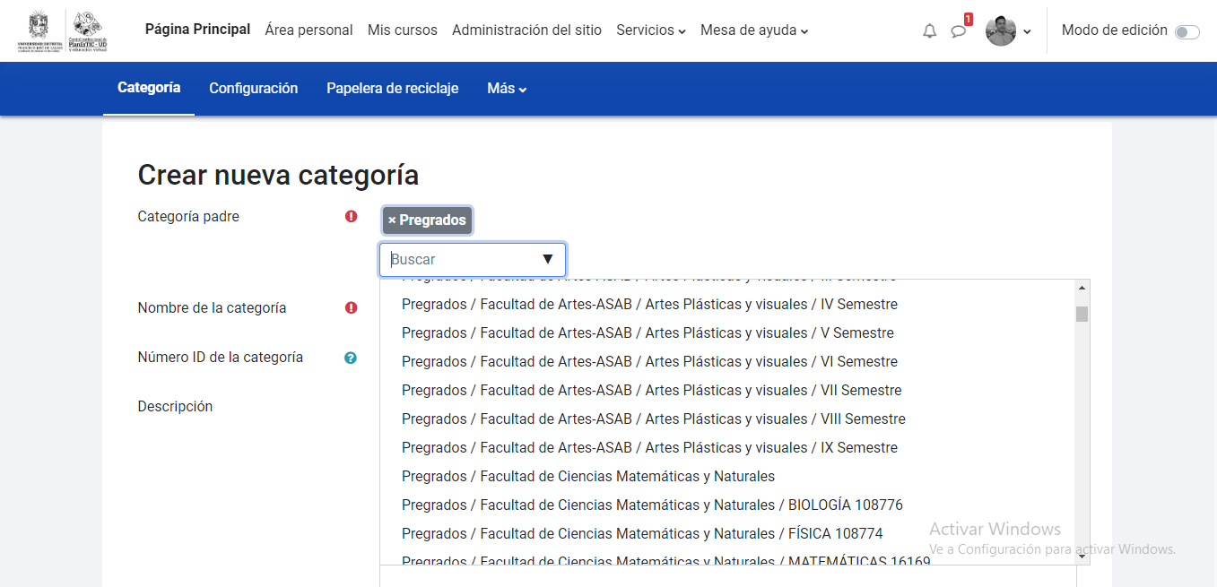This screenshot has height=587, width=1217.
Task: Go to Administración del sitio
Action: [x=526, y=30]
